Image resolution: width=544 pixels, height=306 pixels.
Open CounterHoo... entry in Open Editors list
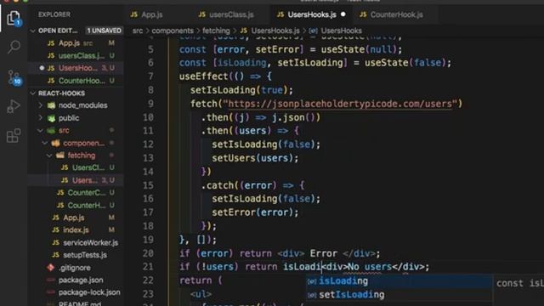click(x=76, y=81)
